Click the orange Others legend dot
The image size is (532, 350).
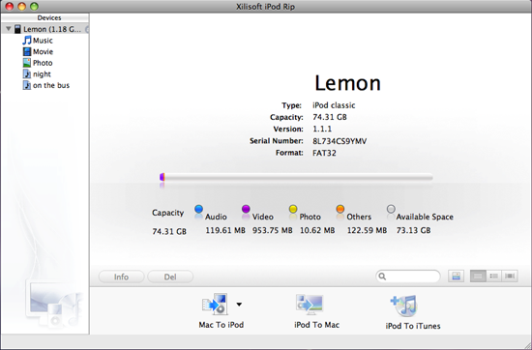click(340, 209)
